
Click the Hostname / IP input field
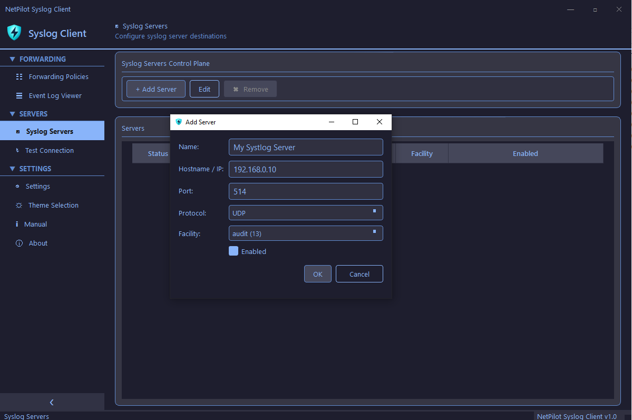(x=306, y=169)
